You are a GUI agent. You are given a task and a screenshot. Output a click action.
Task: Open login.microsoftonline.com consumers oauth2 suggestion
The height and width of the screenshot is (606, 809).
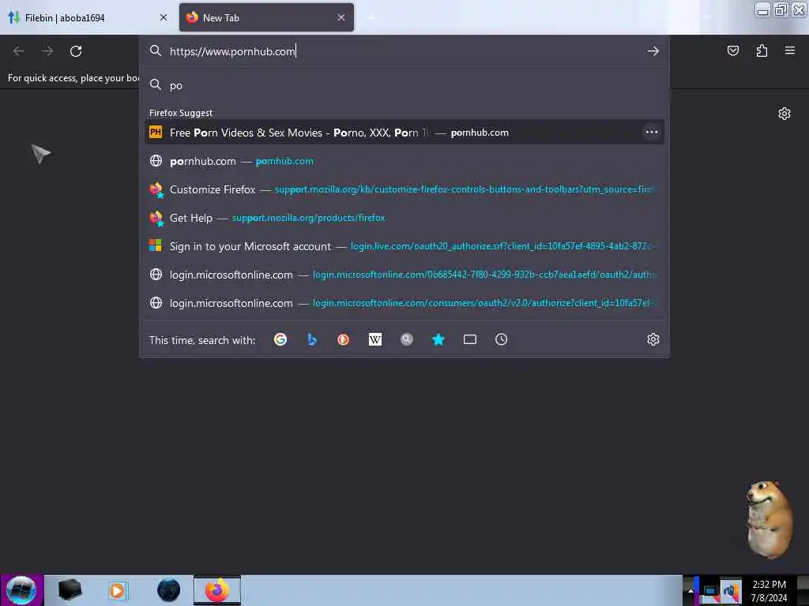(x=404, y=303)
